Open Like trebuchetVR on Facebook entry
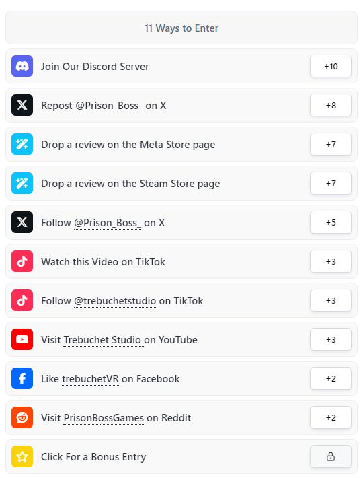The width and height of the screenshot is (363, 478). point(182,378)
